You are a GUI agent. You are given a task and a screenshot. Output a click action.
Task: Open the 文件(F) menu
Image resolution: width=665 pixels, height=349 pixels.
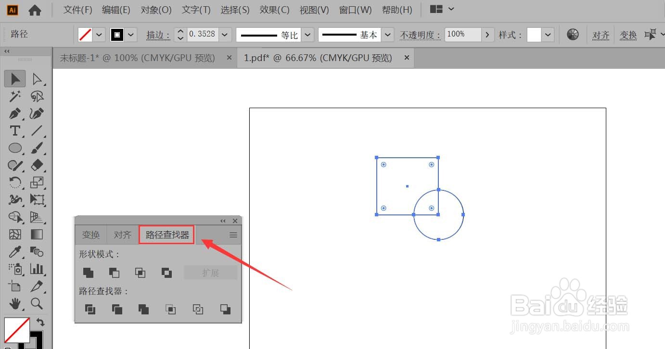78,10
